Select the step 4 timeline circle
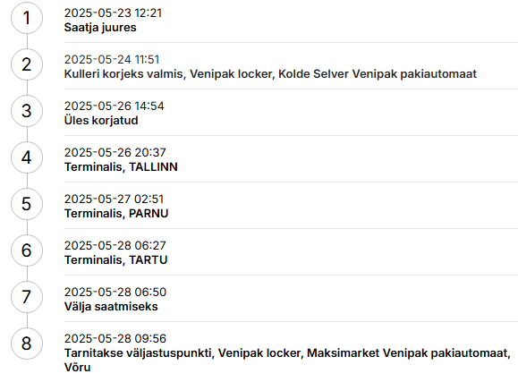The image size is (518, 382). coord(27,157)
